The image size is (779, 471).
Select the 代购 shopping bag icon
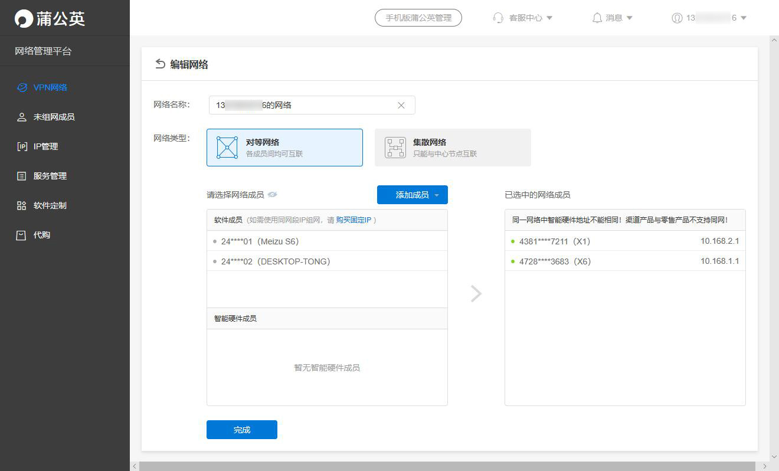tap(21, 234)
